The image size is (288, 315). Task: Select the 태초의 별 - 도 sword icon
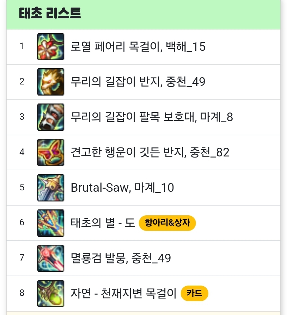(x=51, y=223)
